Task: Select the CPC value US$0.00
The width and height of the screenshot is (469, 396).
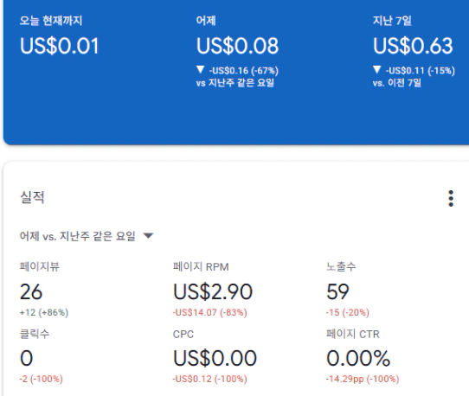Action: click(215, 358)
